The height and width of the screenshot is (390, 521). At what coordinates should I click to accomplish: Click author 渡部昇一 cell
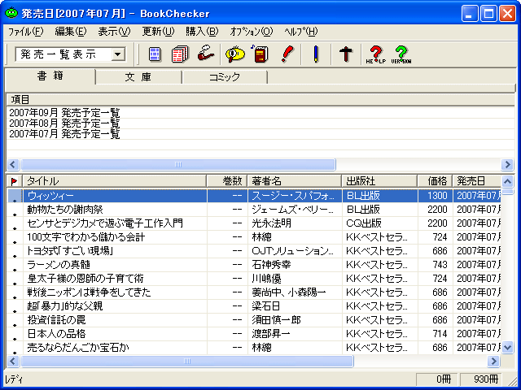point(295,334)
